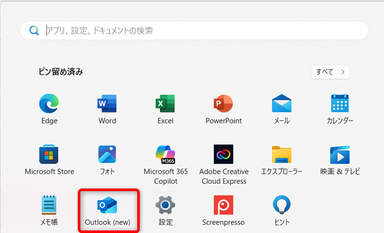384x233 pixels.
Task: Expand the すべて apps list
Action: click(x=330, y=72)
